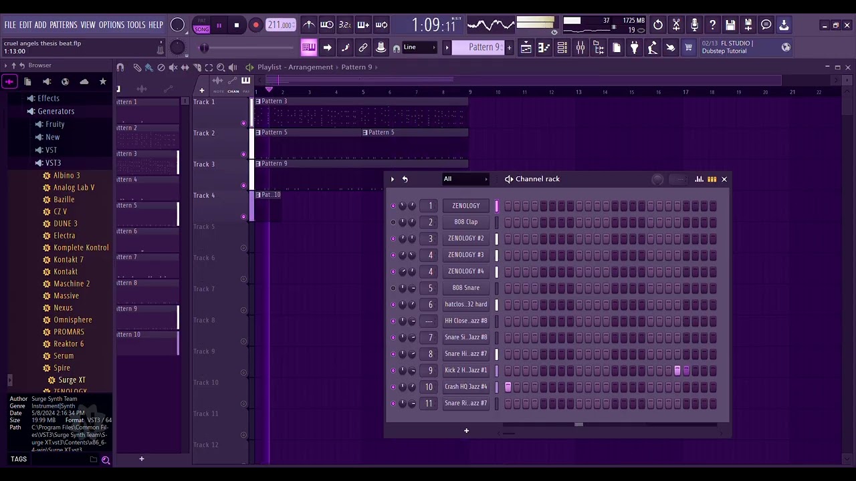Viewport: 856px width, 481px height.
Task: Click the 808 Snare channel button
Action: click(x=465, y=288)
